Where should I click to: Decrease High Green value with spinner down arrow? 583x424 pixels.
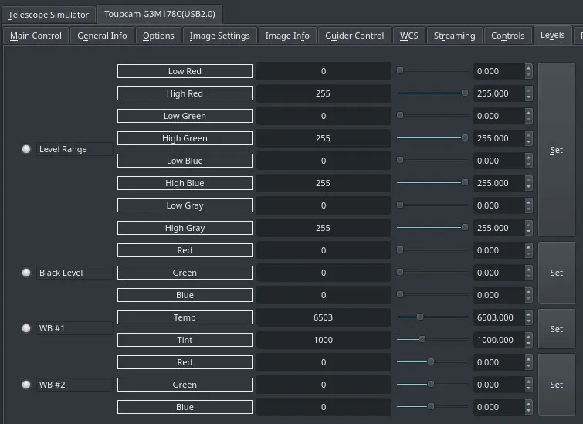tap(528, 142)
